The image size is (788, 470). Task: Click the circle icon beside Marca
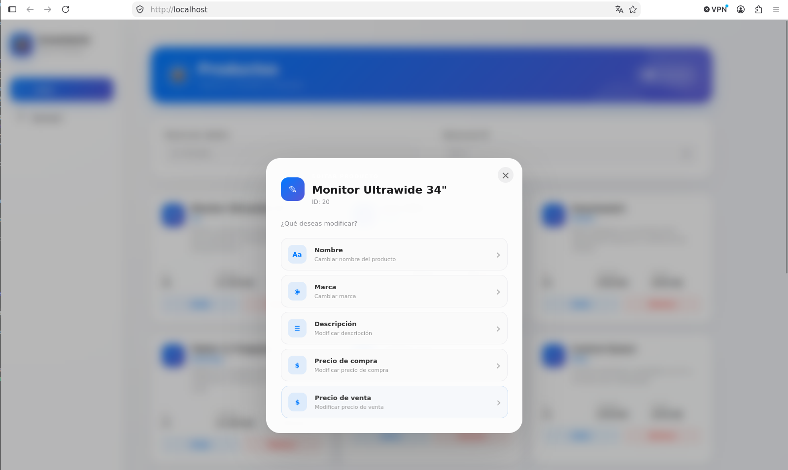[x=297, y=291]
